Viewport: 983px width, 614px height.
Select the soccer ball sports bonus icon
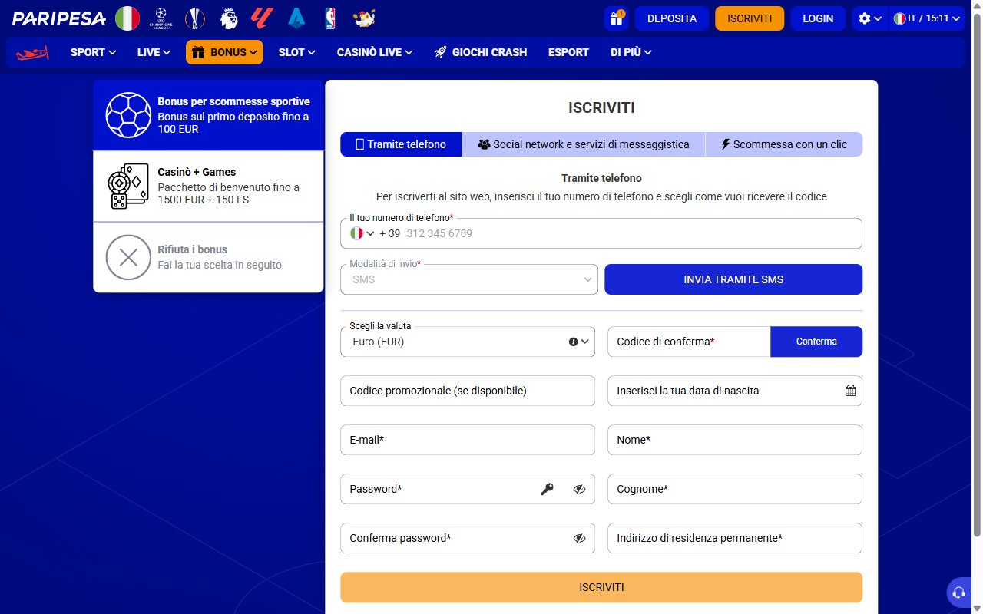click(128, 115)
